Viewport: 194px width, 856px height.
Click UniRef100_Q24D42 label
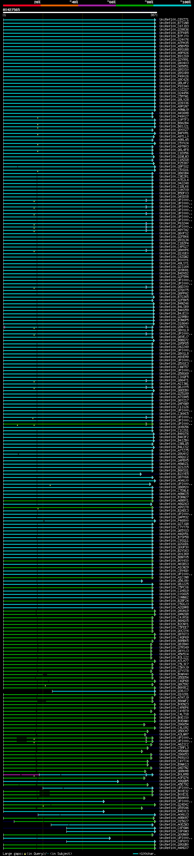[x=174, y=804]
